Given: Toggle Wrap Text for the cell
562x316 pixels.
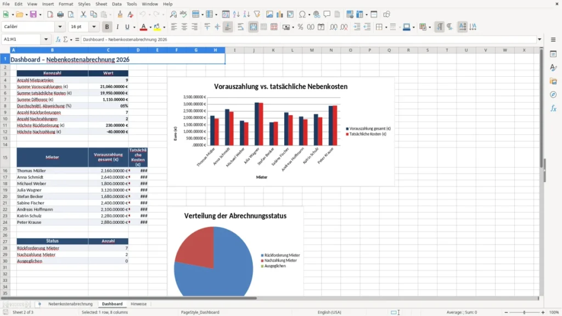Looking at the screenshot, I should click(x=240, y=27).
